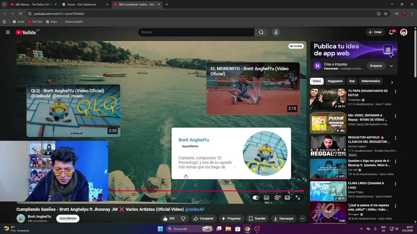
Task: Open OBS Studio from the taskbar
Action: [257, 229]
